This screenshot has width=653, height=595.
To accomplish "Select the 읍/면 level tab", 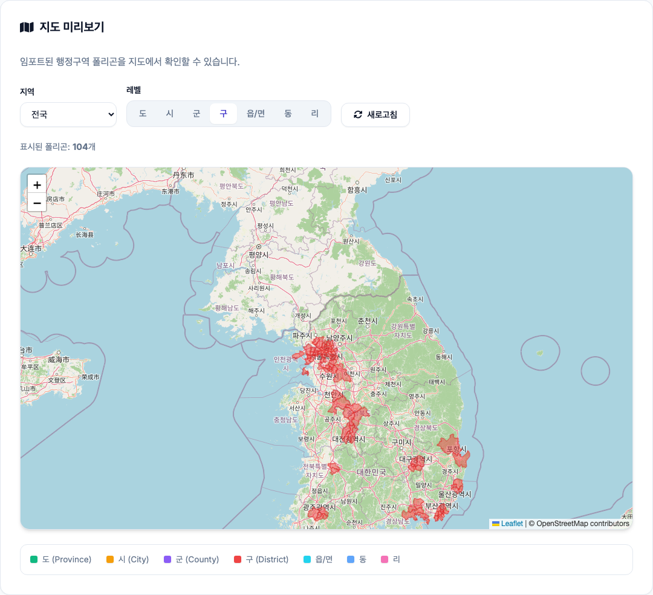I will pos(256,114).
